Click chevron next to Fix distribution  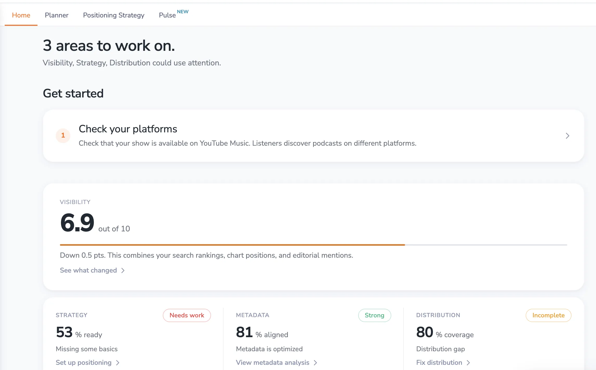[468, 363]
